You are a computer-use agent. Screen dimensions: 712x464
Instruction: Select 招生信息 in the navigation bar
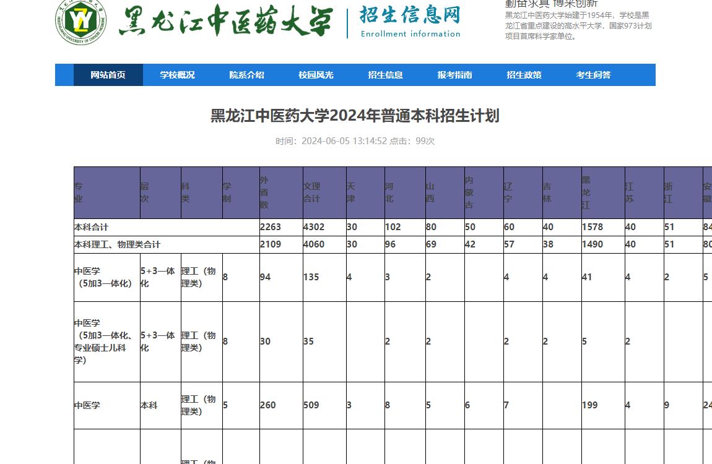(x=386, y=75)
